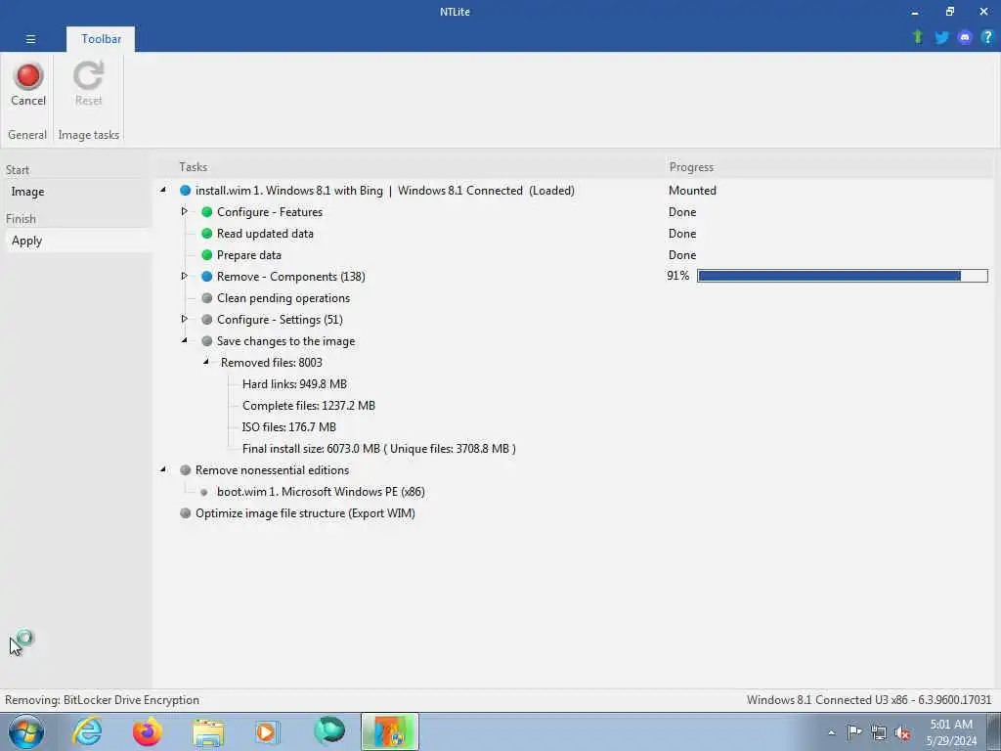The height and width of the screenshot is (751, 1001).
Task: Collapse the Remove nonessential editions node
Action: pos(163,469)
